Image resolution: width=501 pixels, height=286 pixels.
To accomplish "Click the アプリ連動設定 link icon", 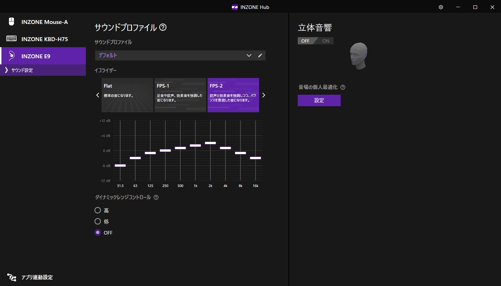I will pos(11,277).
